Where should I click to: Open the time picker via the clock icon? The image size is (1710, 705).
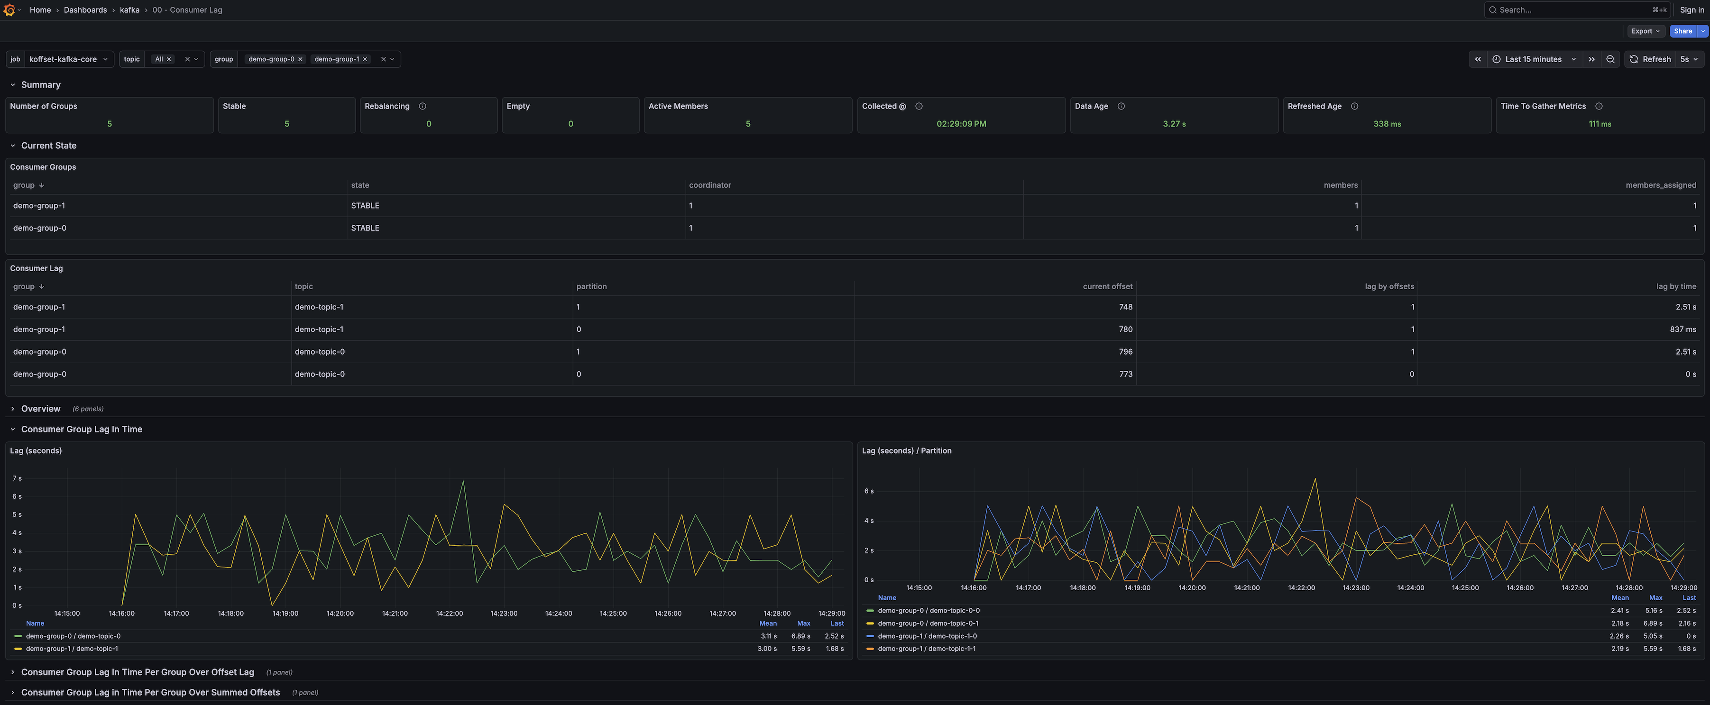click(1496, 59)
